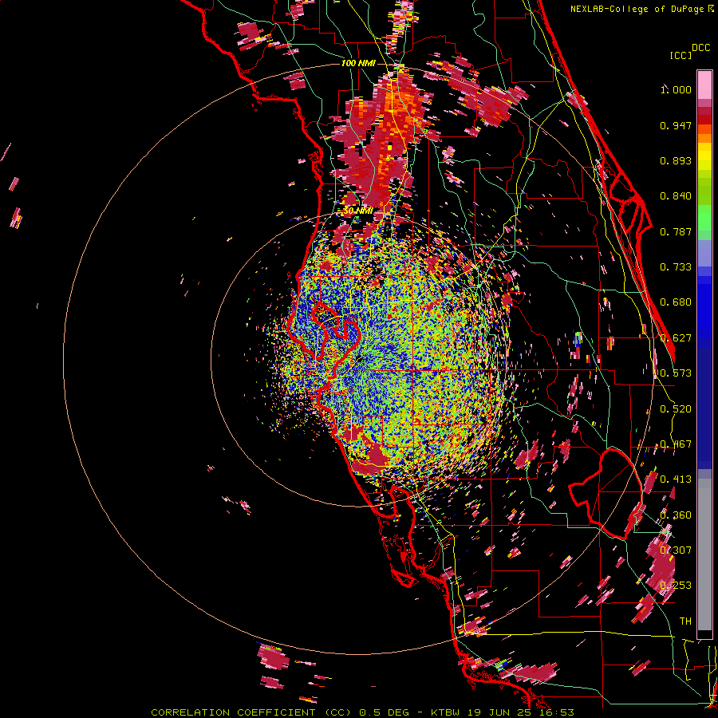Select the 0.413 legend value
The image size is (718, 718).
click(676, 479)
